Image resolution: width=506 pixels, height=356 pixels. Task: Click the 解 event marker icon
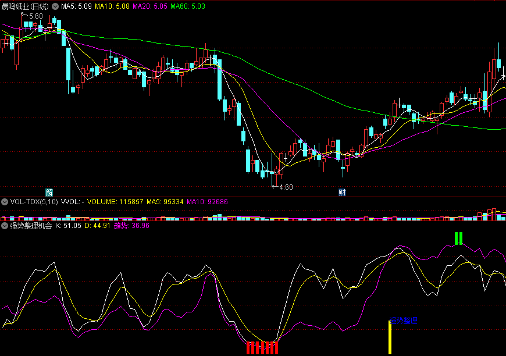[49, 193]
